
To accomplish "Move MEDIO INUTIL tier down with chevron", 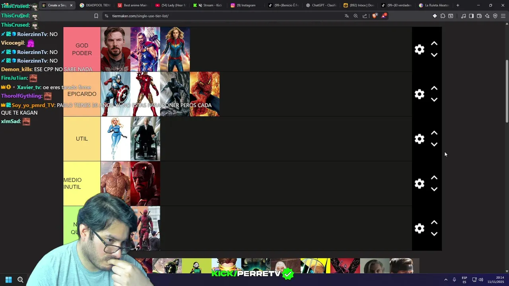I will [434, 189].
